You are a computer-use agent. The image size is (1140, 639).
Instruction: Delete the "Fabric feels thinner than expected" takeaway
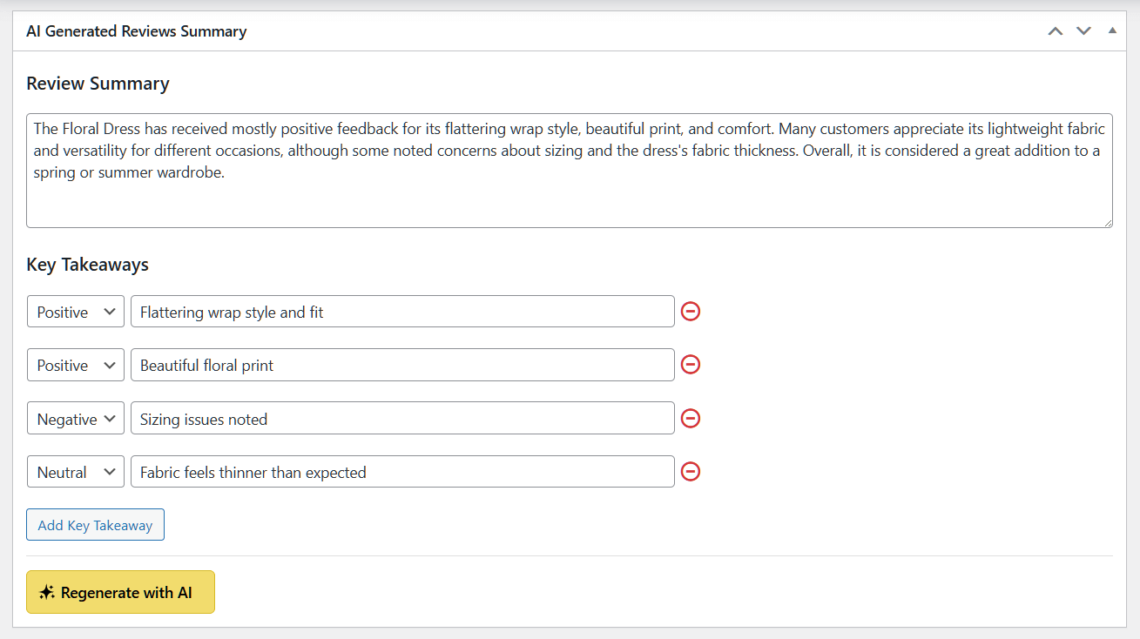691,472
